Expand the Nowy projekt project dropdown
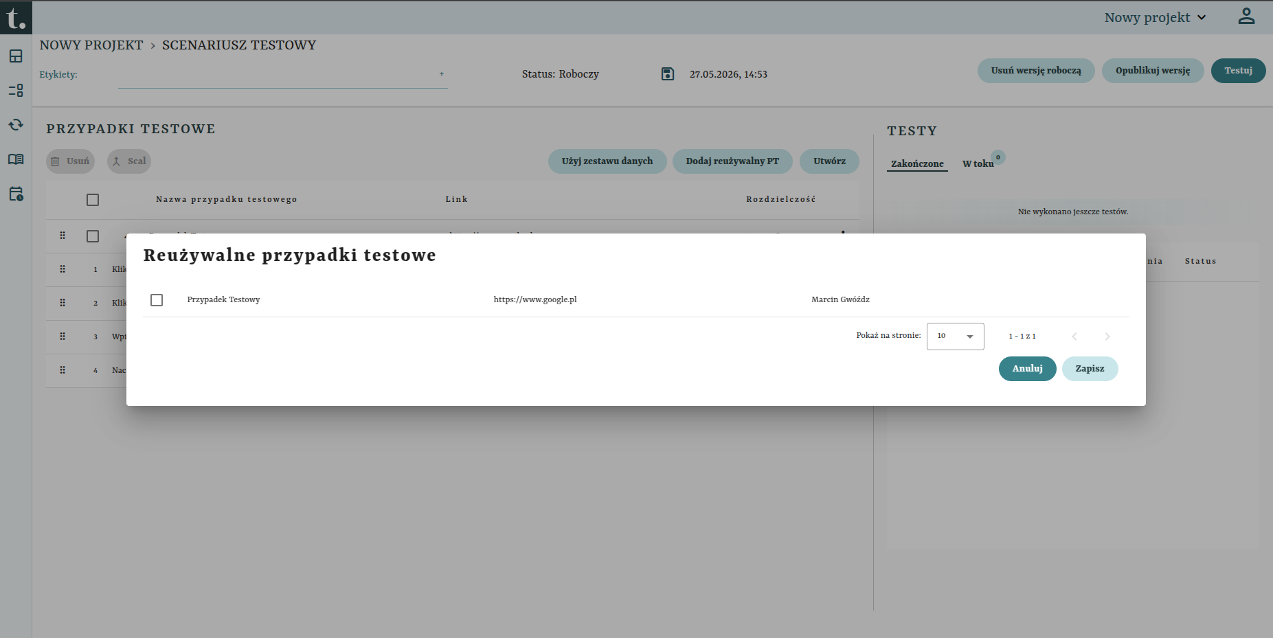Screen dimensions: 1273x638 1156,18
